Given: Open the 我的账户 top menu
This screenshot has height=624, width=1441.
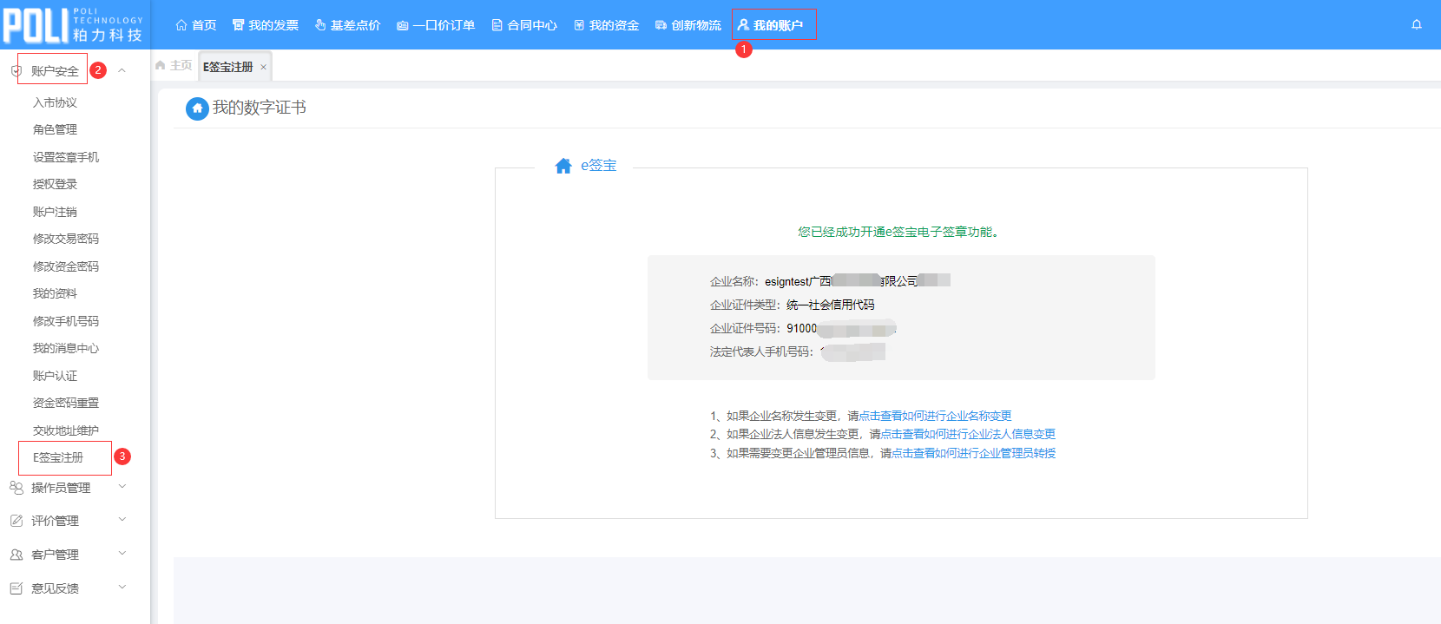Looking at the screenshot, I should [771, 25].
